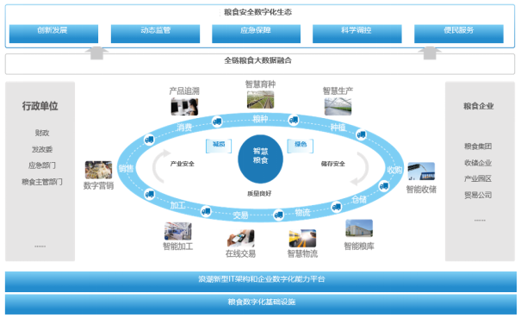521x318 pixels.
Task: Click the 产品追溯 photo thumbnail
Action: (x=184, y=107)
